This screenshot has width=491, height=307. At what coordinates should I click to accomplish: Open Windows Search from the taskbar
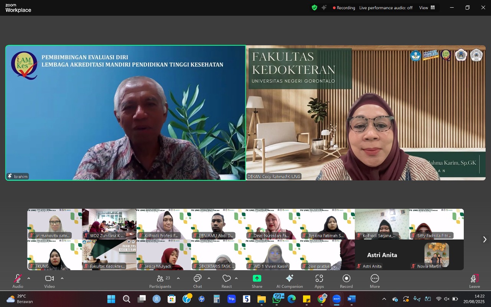tap(126, 299)
